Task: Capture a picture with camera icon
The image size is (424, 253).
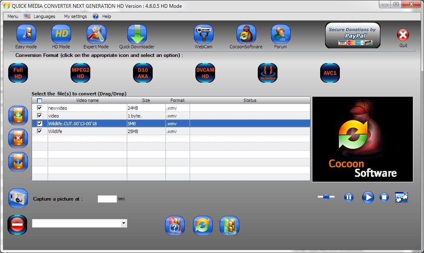Action: [18, 198]
